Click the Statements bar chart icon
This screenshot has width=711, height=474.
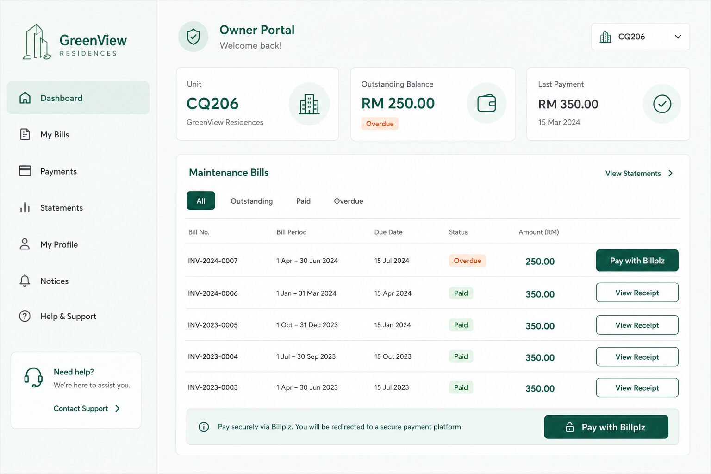[25, 207]
